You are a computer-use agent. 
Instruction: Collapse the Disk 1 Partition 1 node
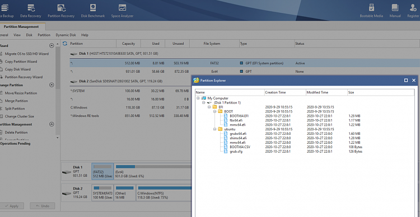[x=203, y=102]
